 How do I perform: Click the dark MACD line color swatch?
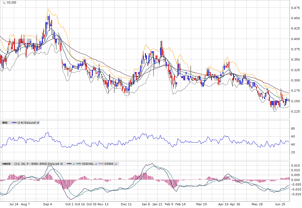pos(69,164)
